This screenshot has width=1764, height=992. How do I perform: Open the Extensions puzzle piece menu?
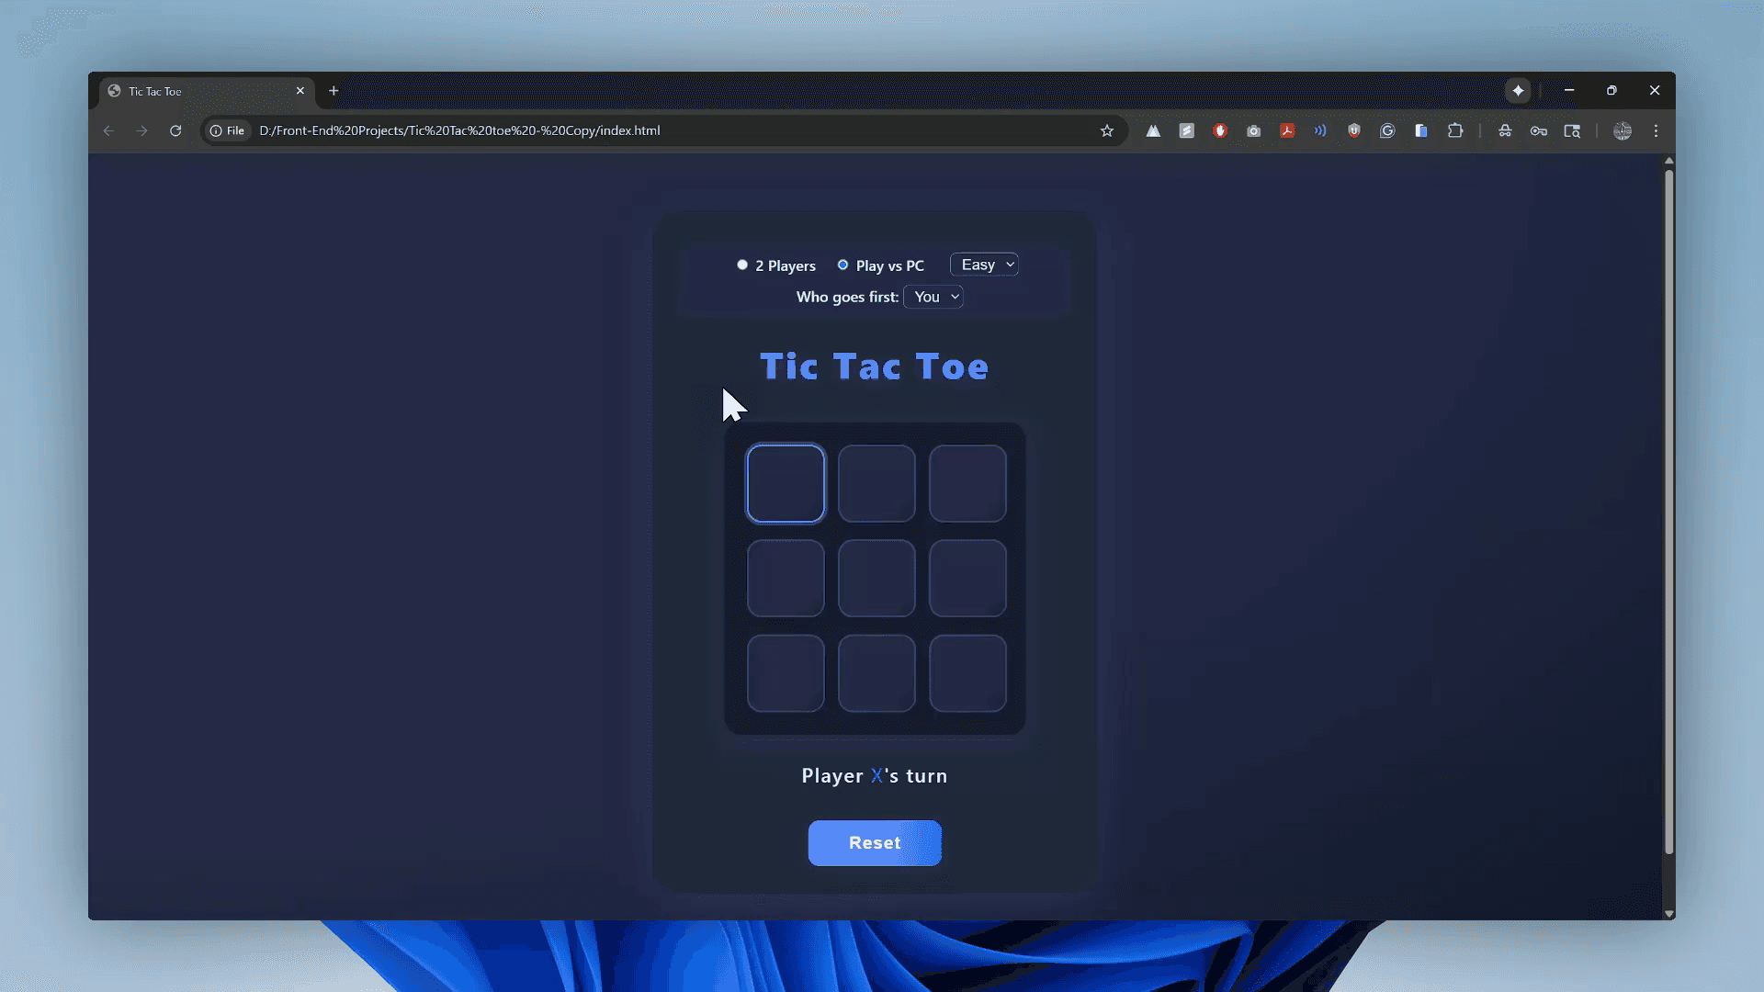tap(1455, 130)
